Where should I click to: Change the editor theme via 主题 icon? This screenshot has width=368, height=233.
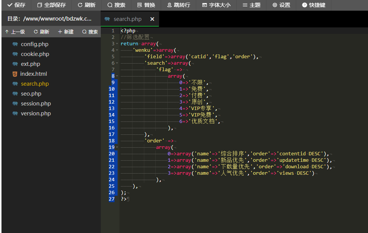tap(251, 5)
